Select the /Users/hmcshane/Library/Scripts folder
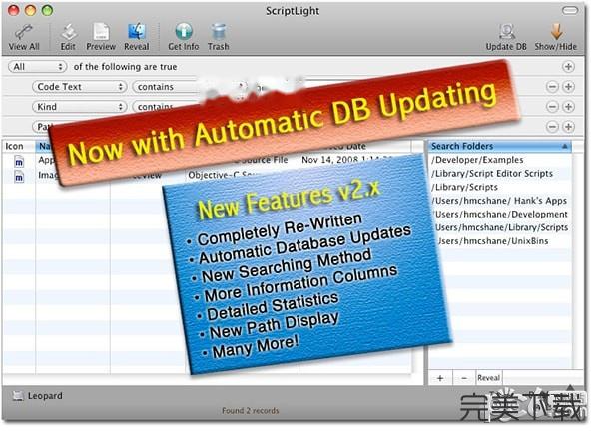 500,228
